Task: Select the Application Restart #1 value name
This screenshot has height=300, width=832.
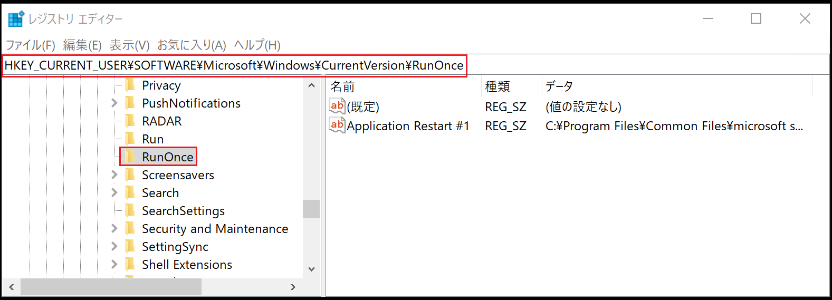Action: click(408, 126)
